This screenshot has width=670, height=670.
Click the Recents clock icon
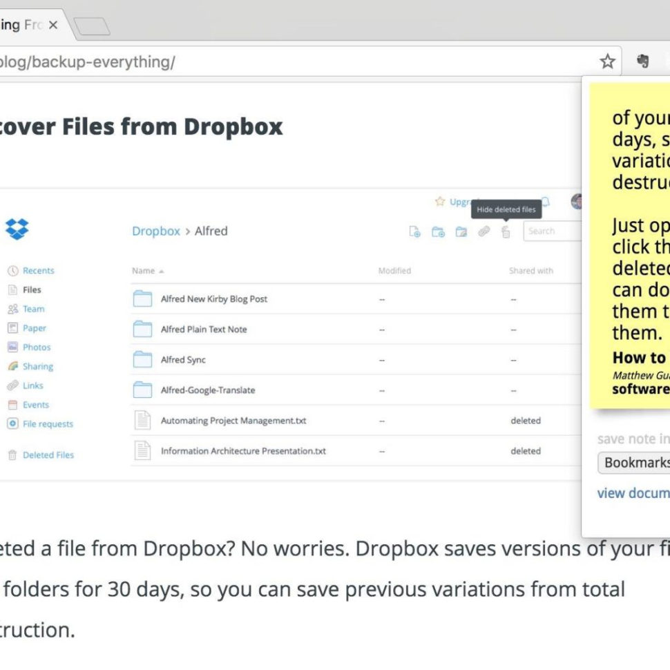13,271
